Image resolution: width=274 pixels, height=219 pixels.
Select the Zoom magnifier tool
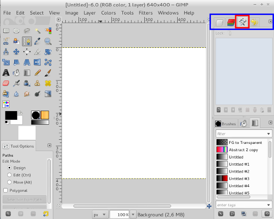[48, 41]
